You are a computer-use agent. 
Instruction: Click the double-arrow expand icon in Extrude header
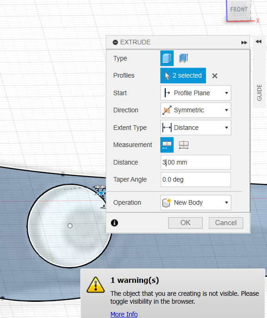coord(244,43)
